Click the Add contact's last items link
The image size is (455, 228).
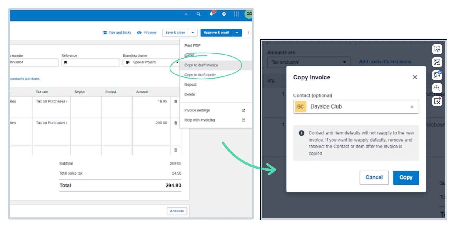[385, 62]
